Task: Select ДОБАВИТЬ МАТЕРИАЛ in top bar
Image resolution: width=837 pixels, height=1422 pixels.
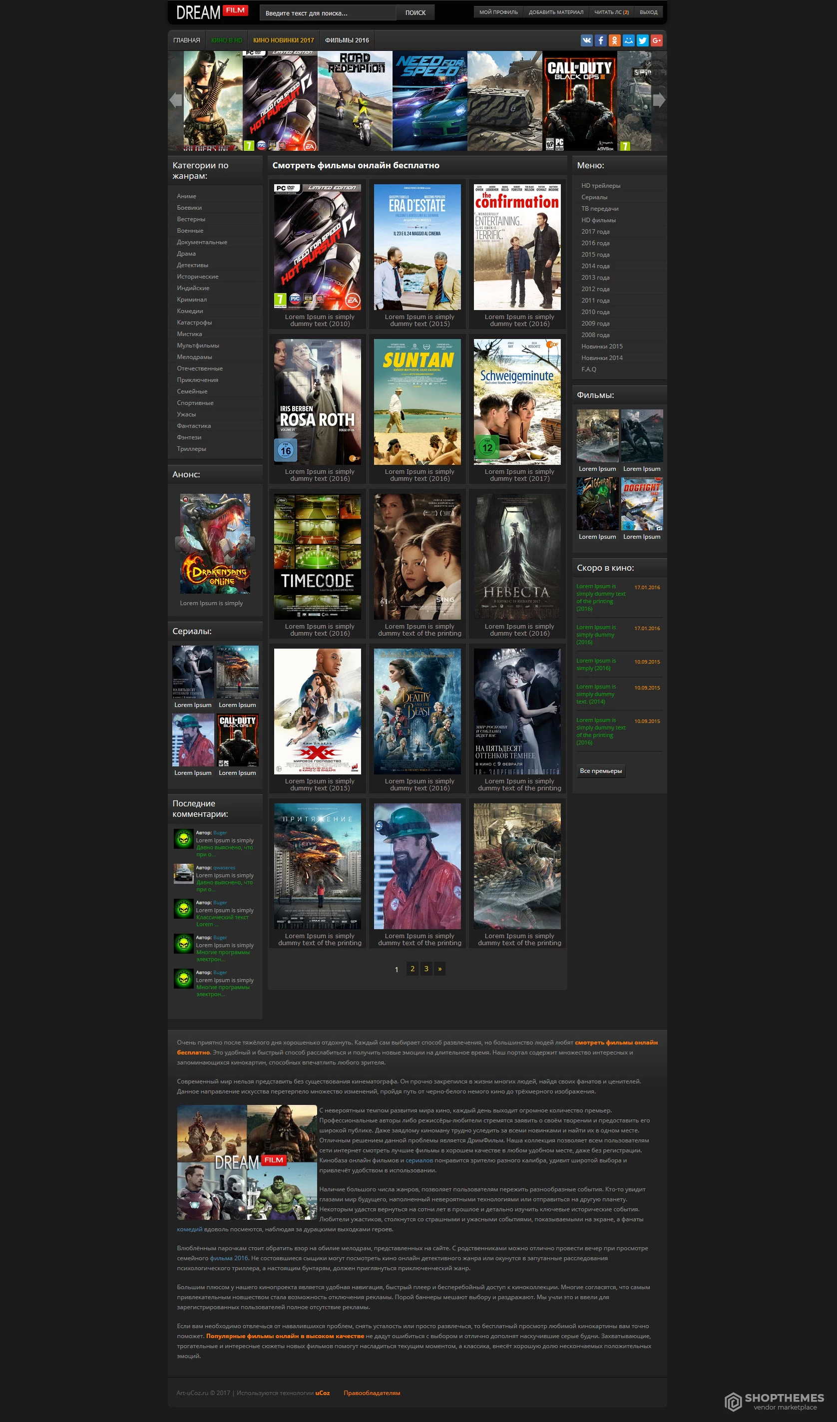Action: 556,12
